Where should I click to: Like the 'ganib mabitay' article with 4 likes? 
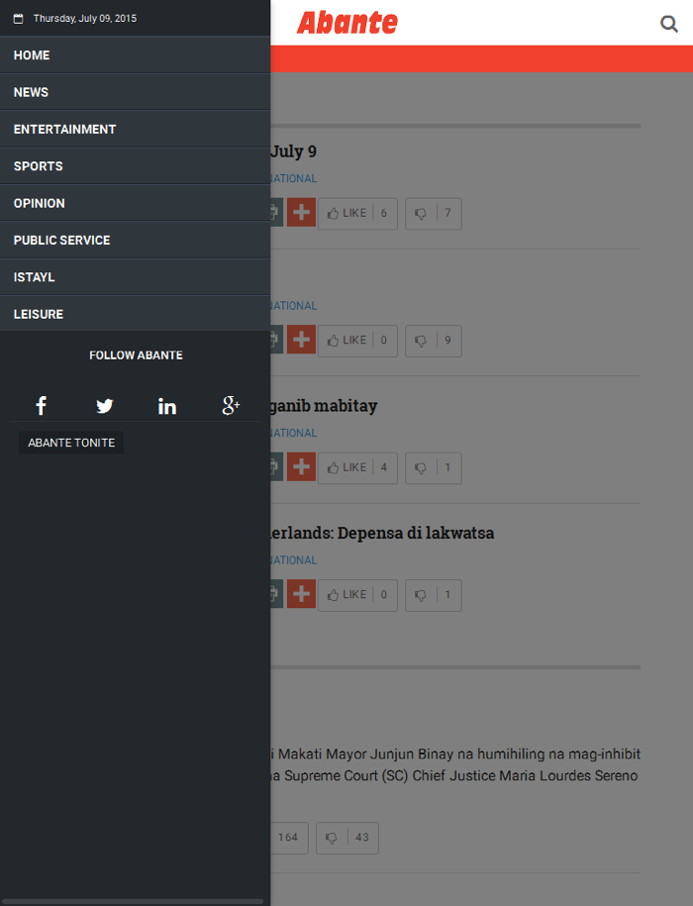[x=357, y=468]
